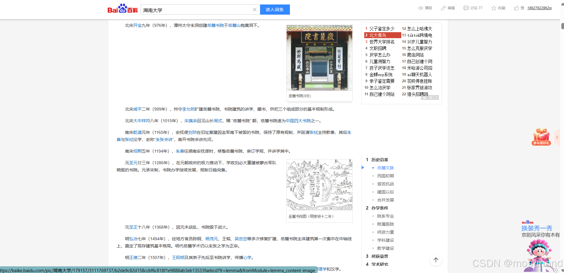Open the 吴世忠 link
This screenshot has height=273, width=564.
pos(241,239)
